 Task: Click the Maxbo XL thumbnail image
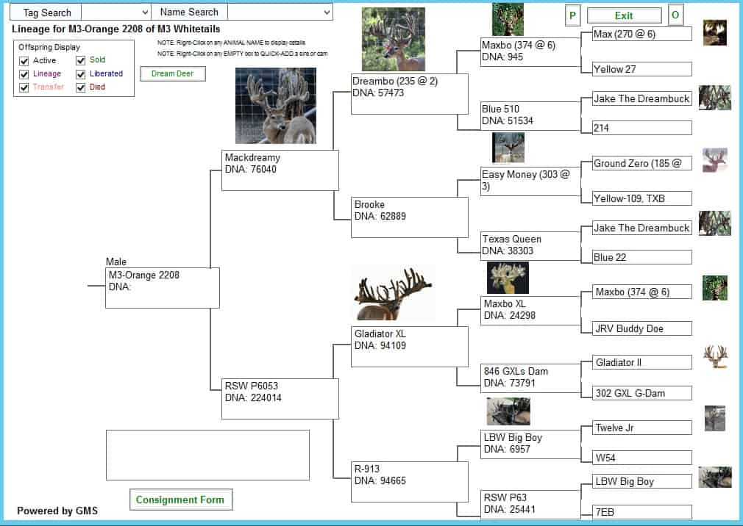pos(508,278)
